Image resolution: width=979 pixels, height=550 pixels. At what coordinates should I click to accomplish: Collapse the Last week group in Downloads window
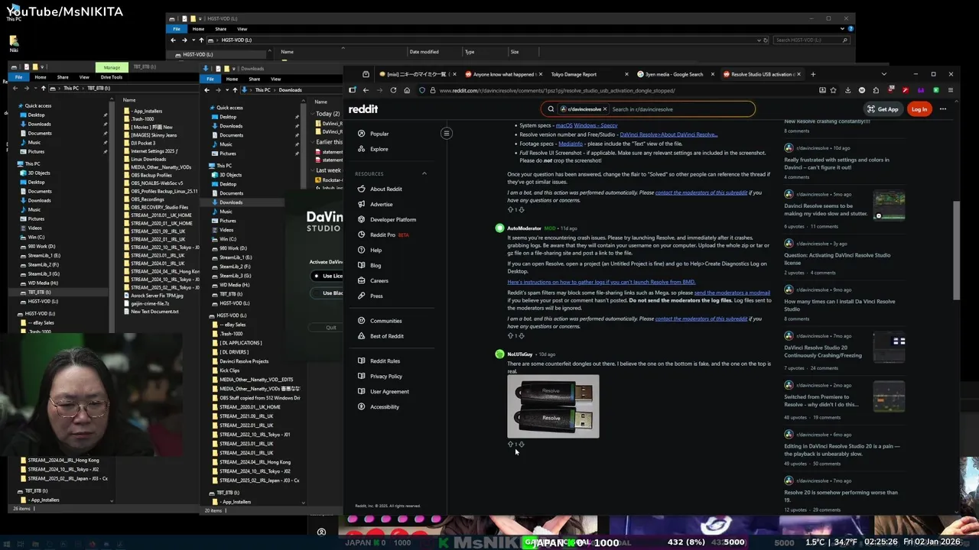point(312,170)
